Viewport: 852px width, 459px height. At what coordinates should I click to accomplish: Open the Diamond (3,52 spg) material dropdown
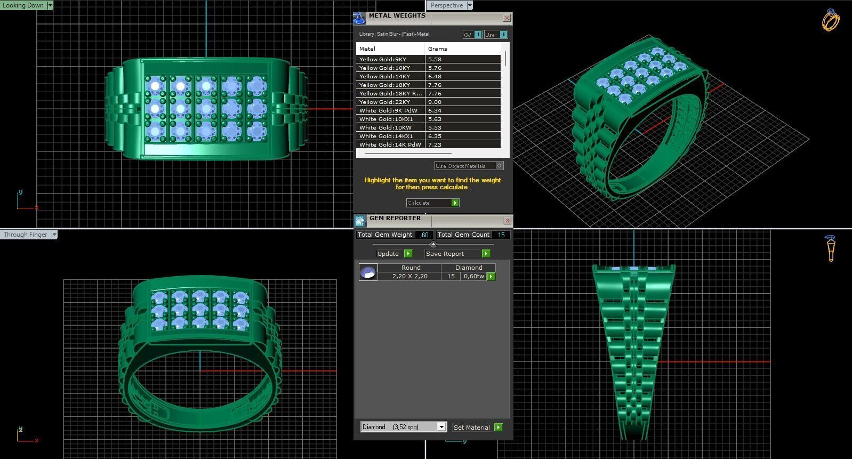441,426
